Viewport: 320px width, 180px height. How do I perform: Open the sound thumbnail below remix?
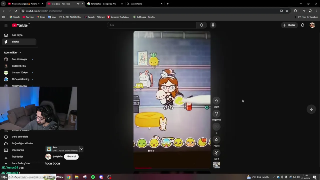pyautogui.click(x=216, y=165)
